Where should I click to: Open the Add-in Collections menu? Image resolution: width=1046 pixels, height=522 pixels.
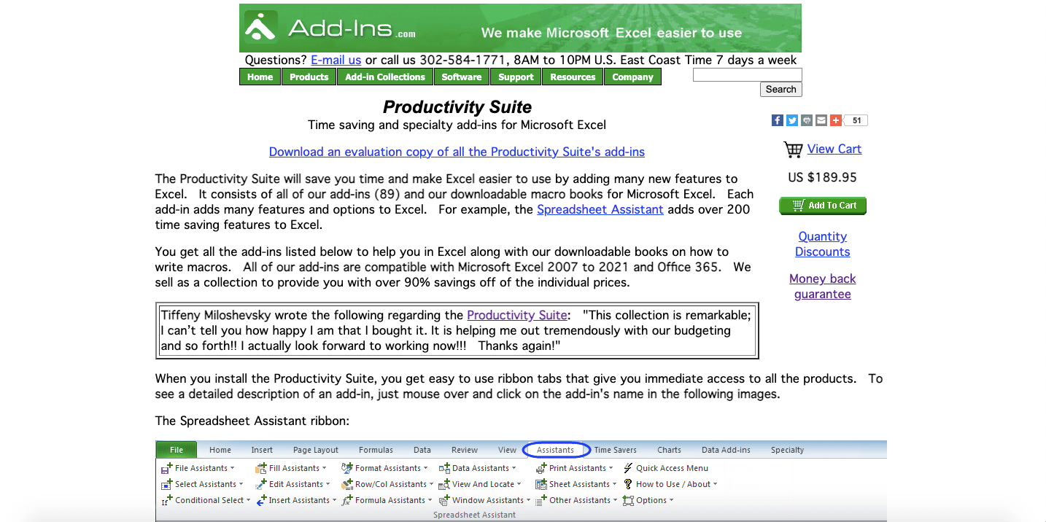[385, 77]
